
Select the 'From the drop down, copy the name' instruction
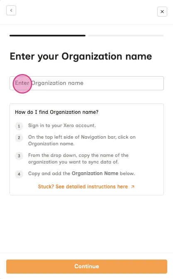click(78, 159)
